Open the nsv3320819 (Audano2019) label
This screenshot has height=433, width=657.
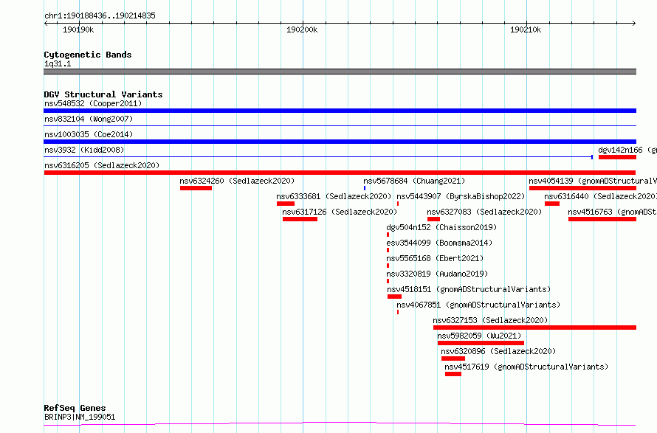[x=438, y=274]
